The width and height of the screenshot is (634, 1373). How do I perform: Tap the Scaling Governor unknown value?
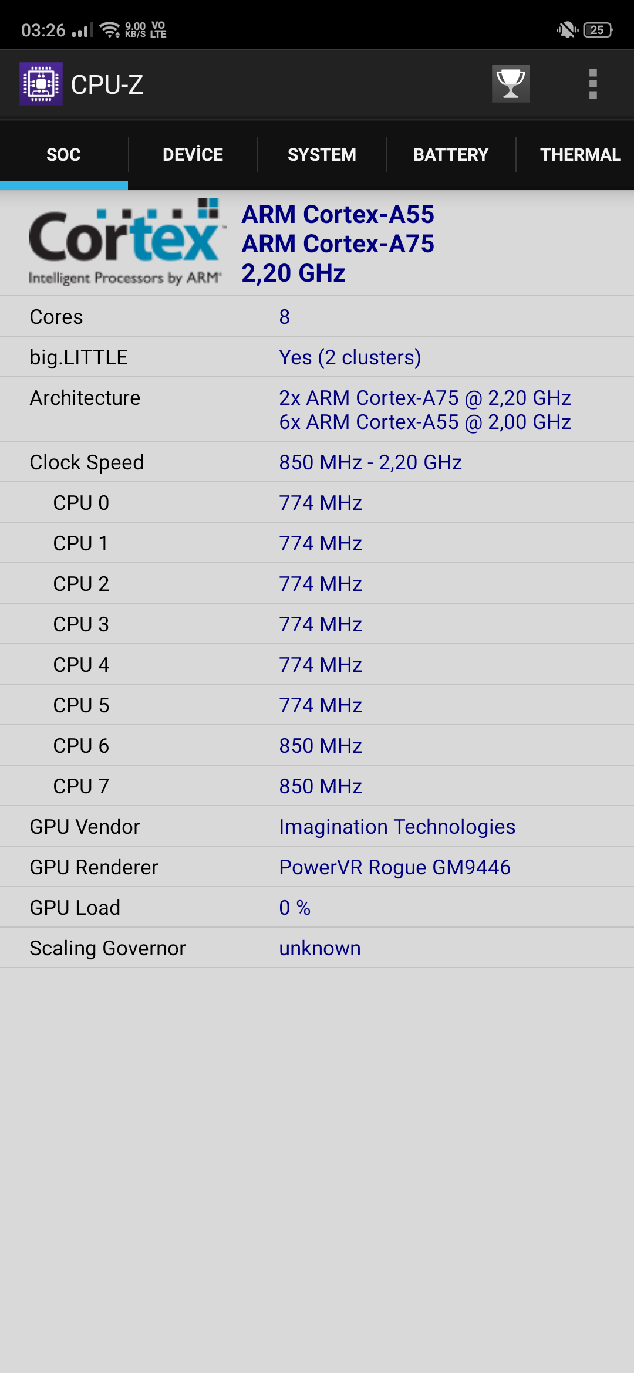tap(319, 948)
